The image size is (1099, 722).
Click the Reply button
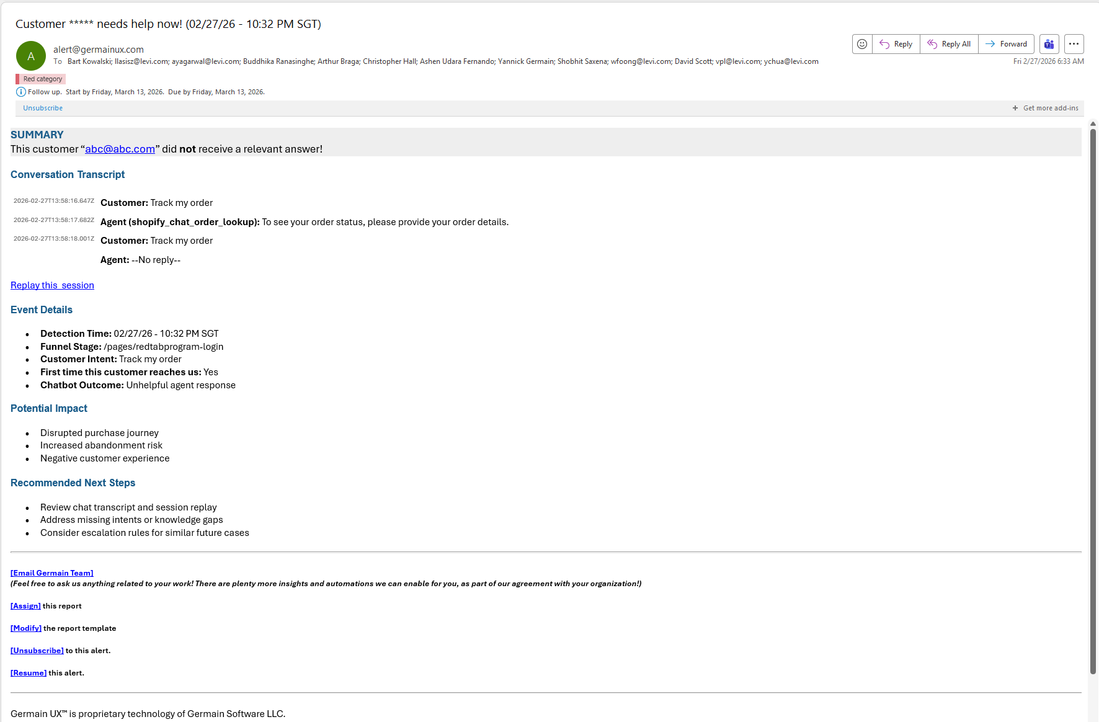(896, 44)
